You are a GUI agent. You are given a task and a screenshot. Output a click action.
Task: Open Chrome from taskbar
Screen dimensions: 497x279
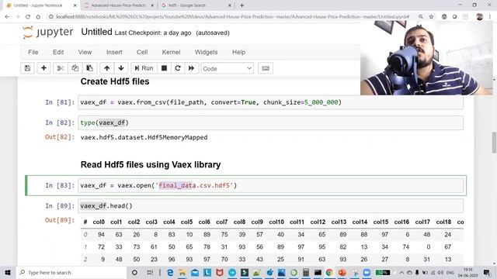tap(329, 272)
